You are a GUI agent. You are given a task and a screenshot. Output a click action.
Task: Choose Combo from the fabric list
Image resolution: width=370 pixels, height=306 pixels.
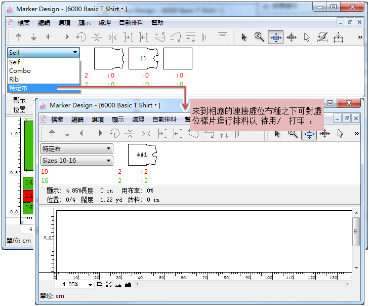pos(20,71)
